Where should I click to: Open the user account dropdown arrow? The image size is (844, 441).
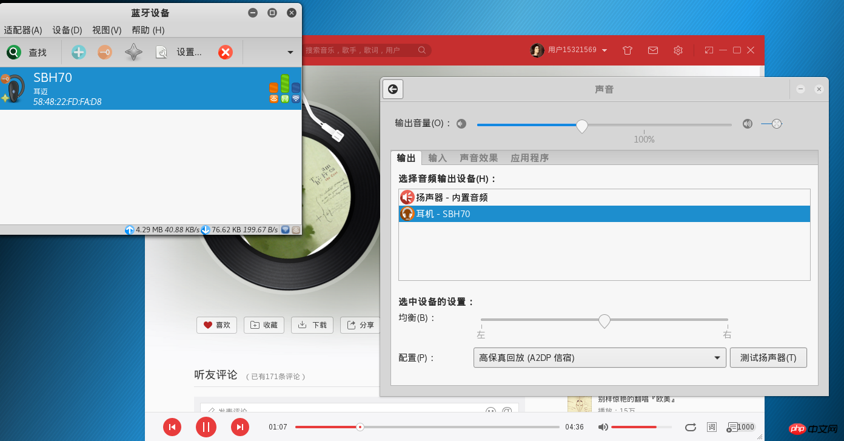(x=605, y=50)
